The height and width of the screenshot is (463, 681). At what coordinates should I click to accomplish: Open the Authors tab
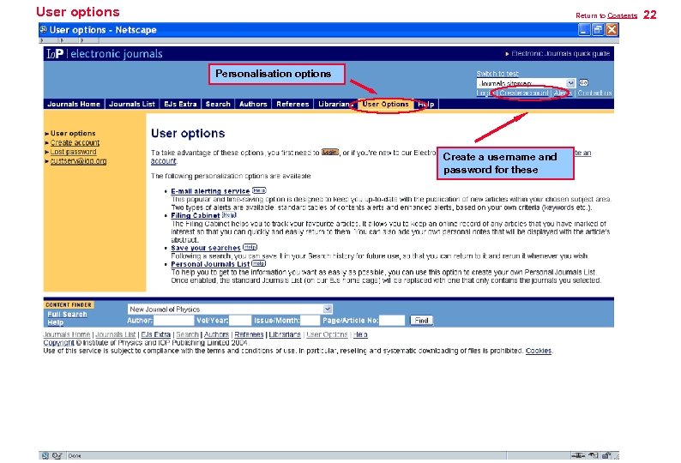point(253,105)
